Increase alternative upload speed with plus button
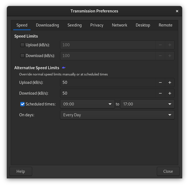Screen dimensions: 189x186 (170, 82)
